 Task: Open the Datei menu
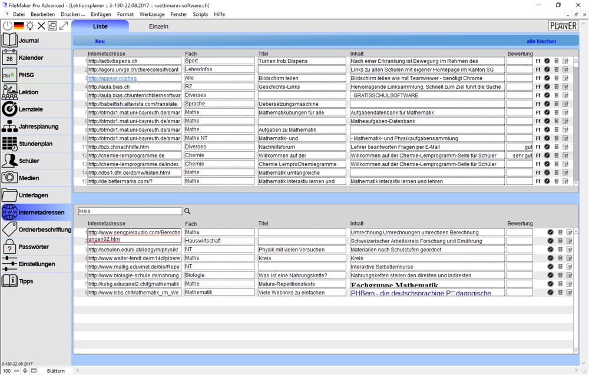coord(19,14)
